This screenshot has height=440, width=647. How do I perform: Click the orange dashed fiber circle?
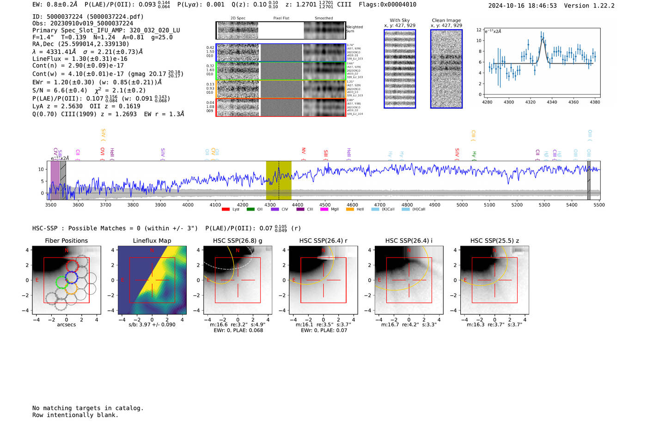click(x=70, y=289)
